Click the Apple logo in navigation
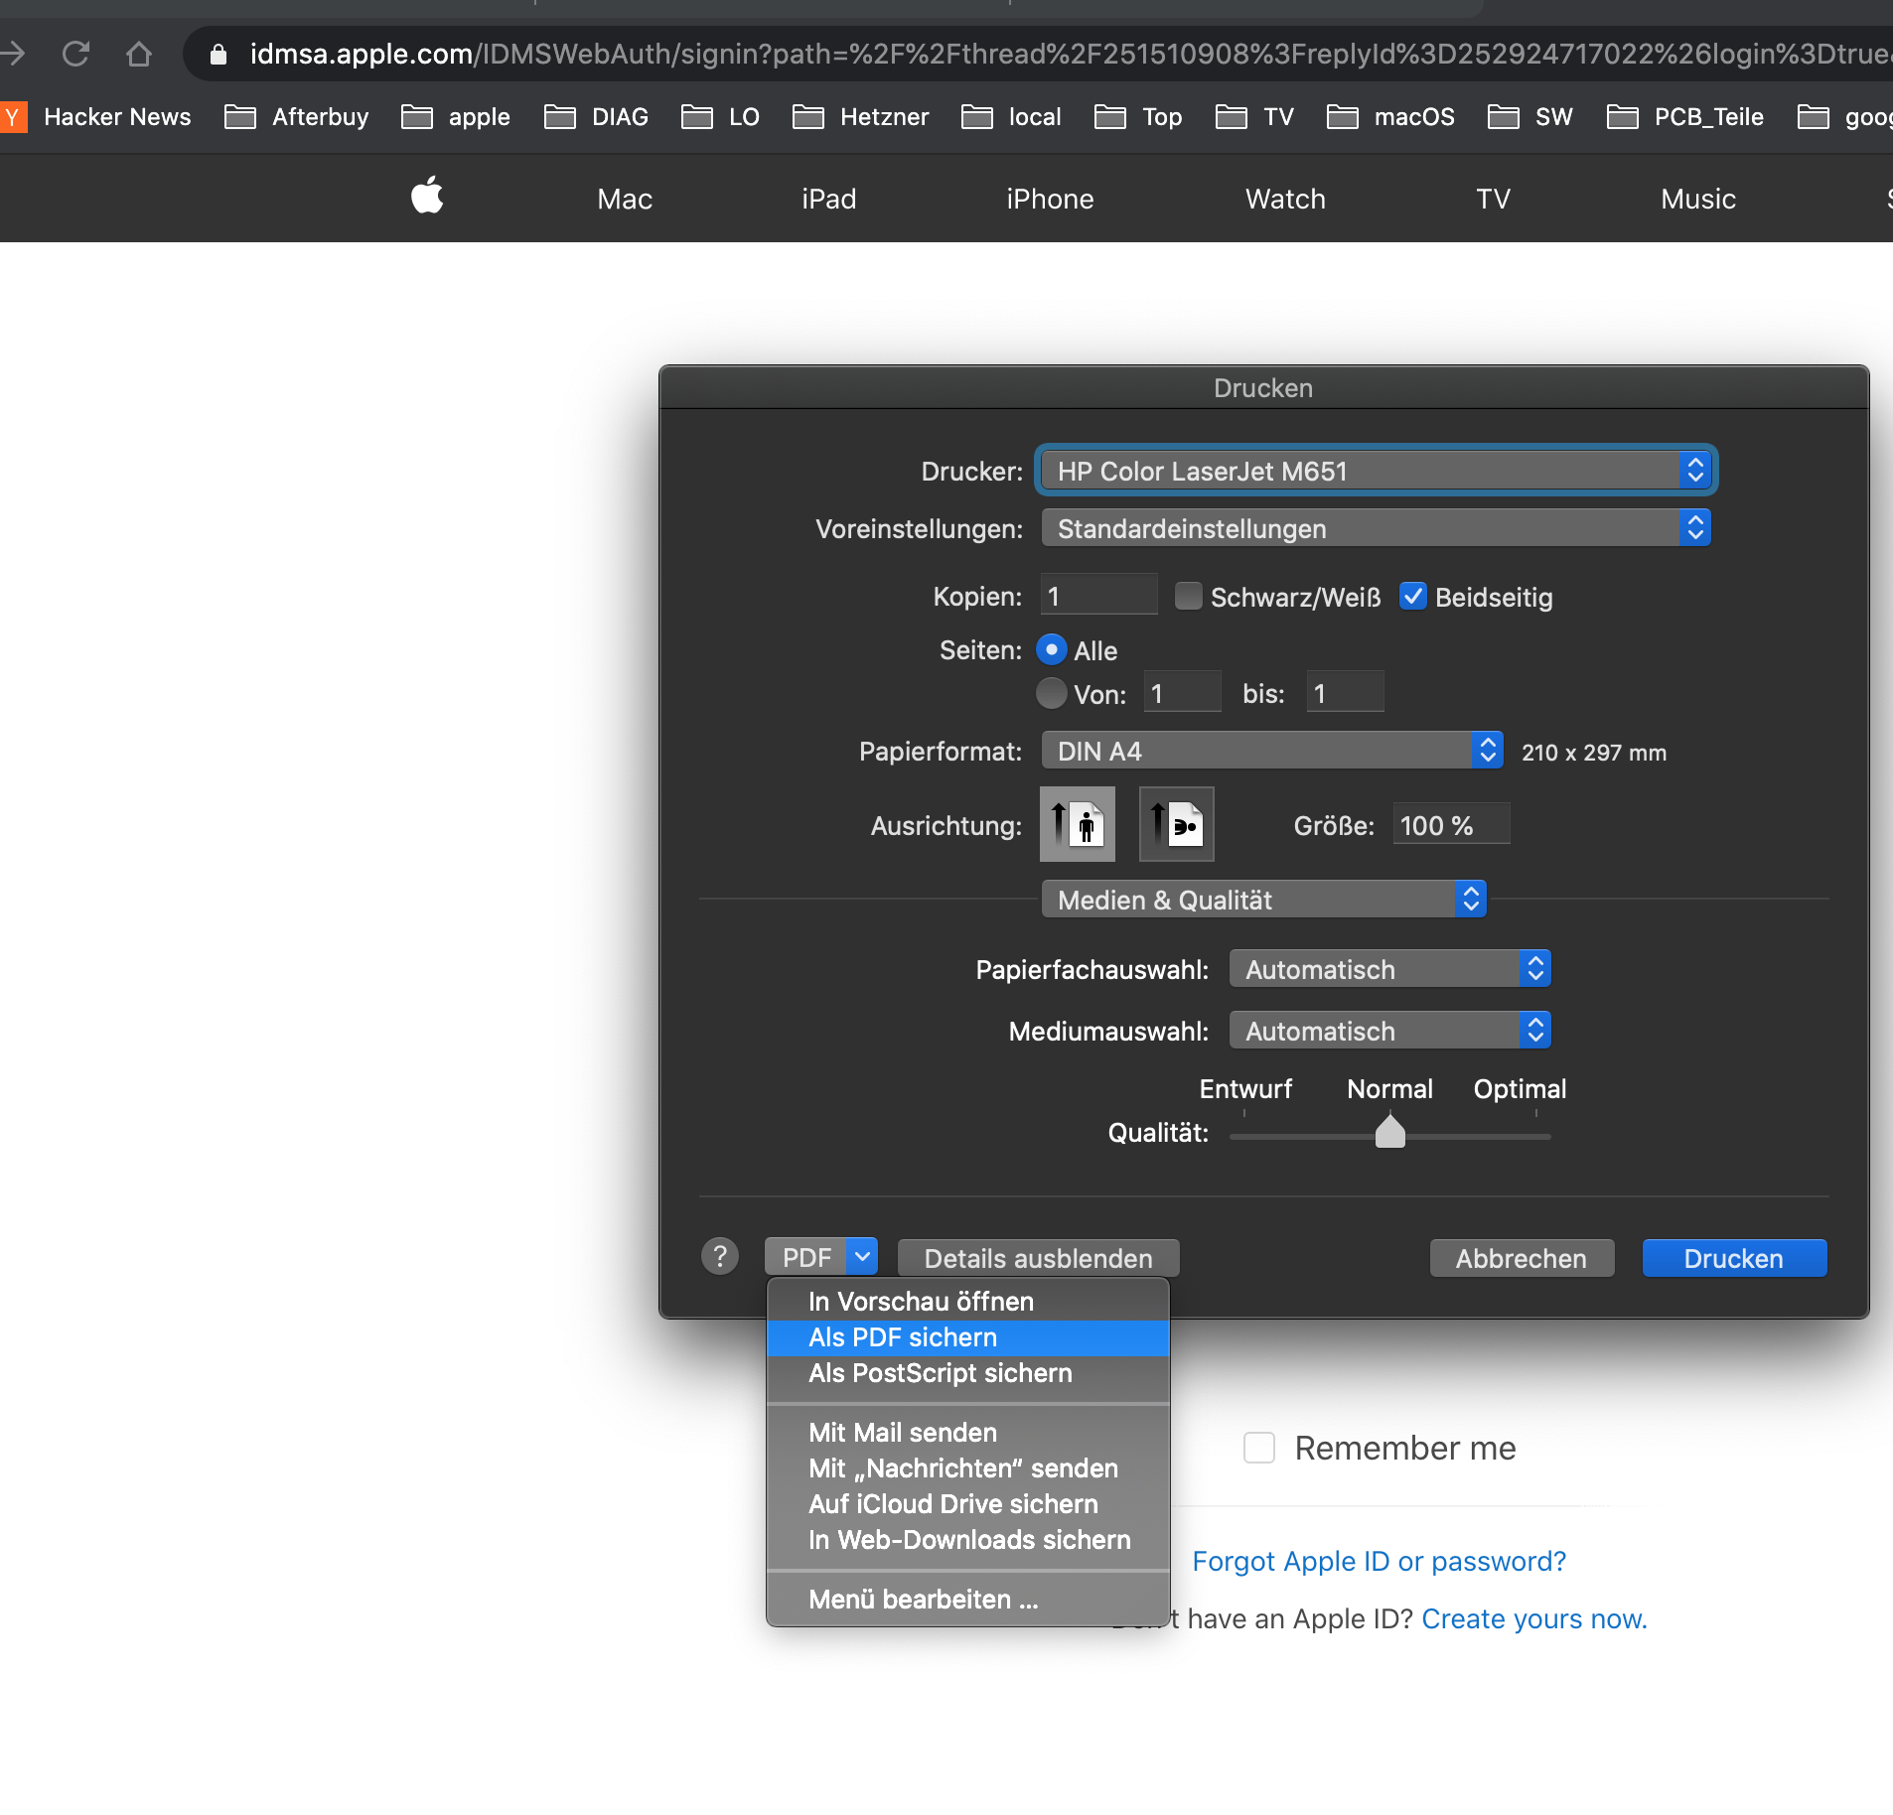Viewport: 1893px width, 1815px height. click(x=427, y=197)
